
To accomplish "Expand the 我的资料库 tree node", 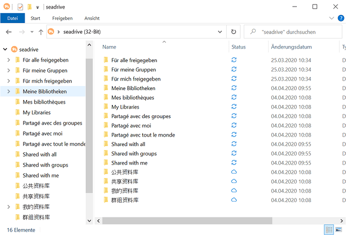I will pyautogui.click(x=9, y=207).
